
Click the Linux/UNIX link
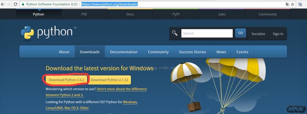pyautogui.click(x=54, y=108)
